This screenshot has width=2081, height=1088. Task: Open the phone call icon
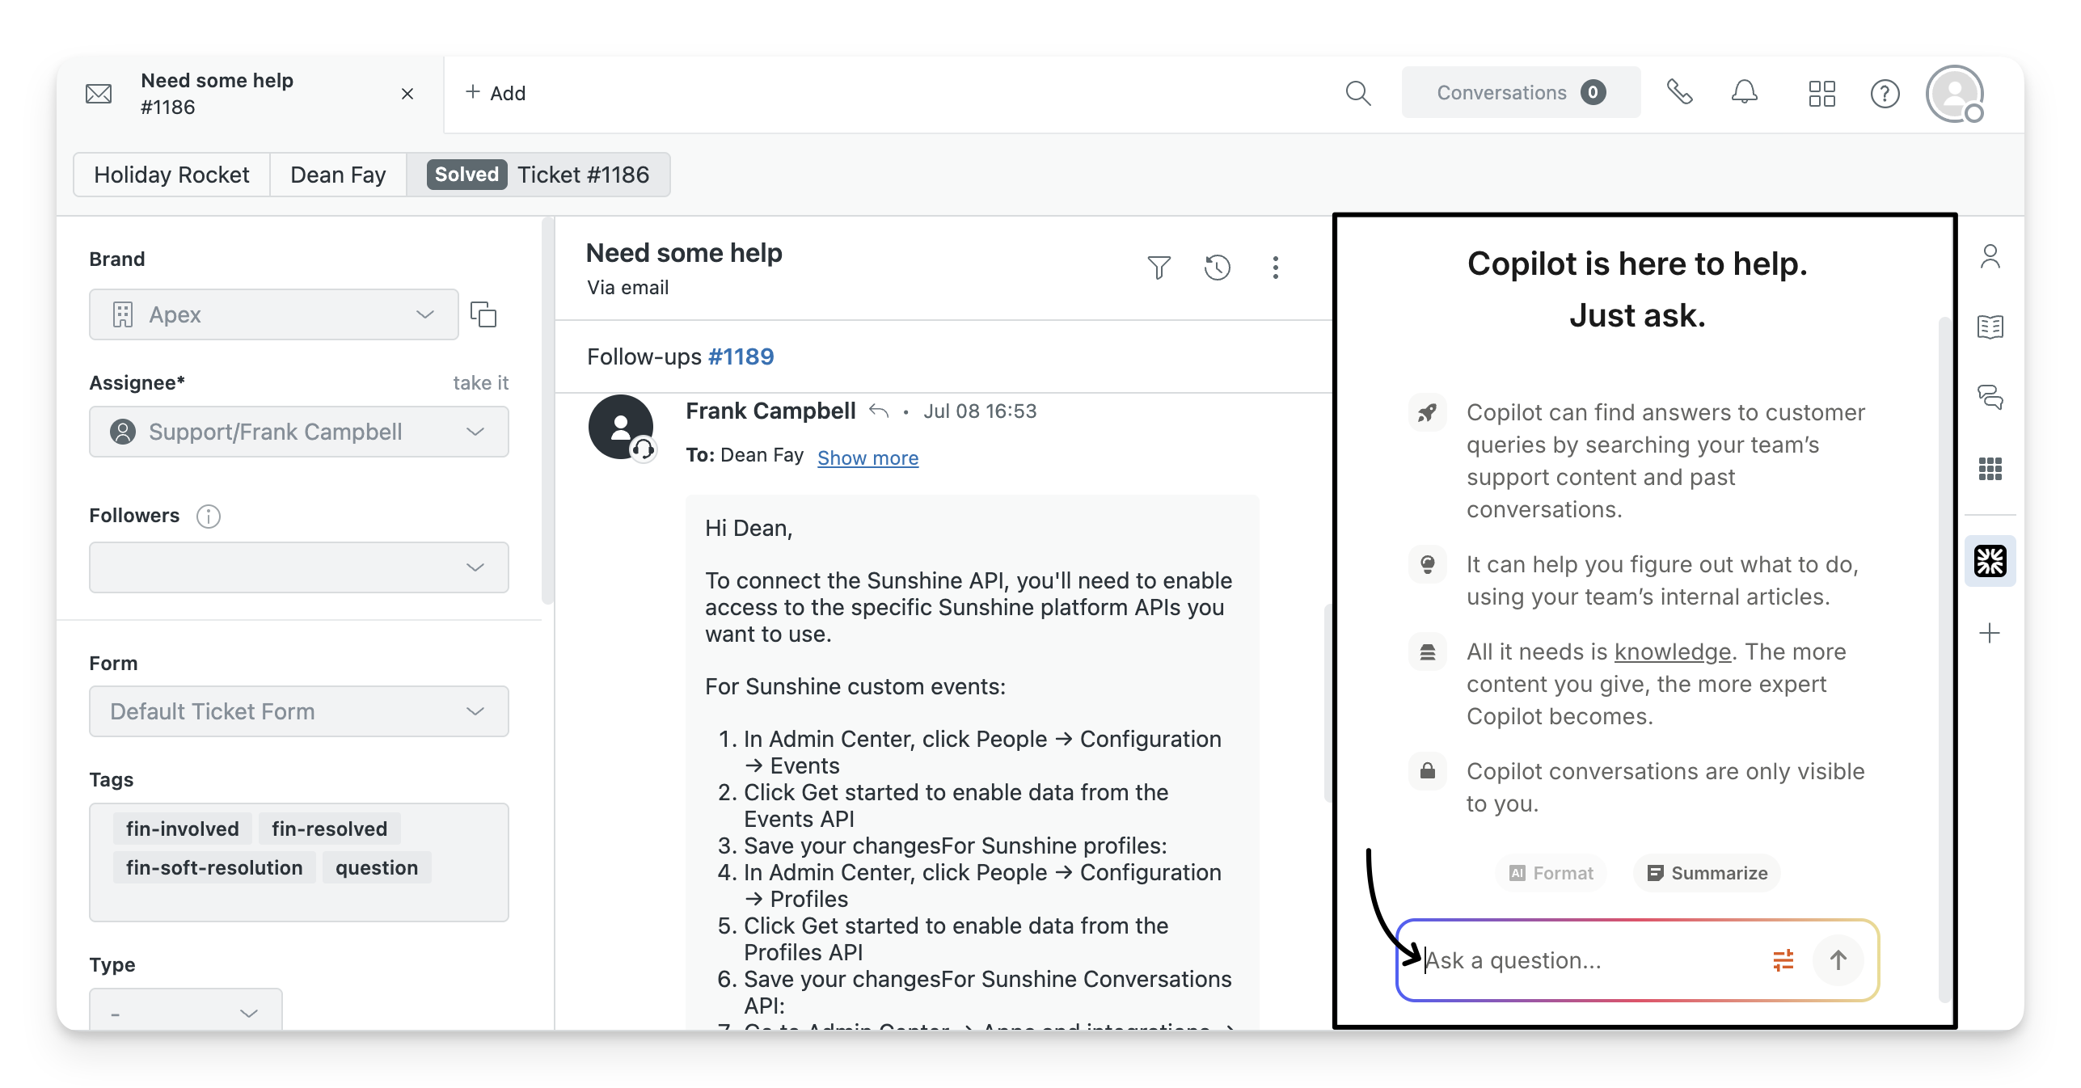click(x=1679, y=93)
